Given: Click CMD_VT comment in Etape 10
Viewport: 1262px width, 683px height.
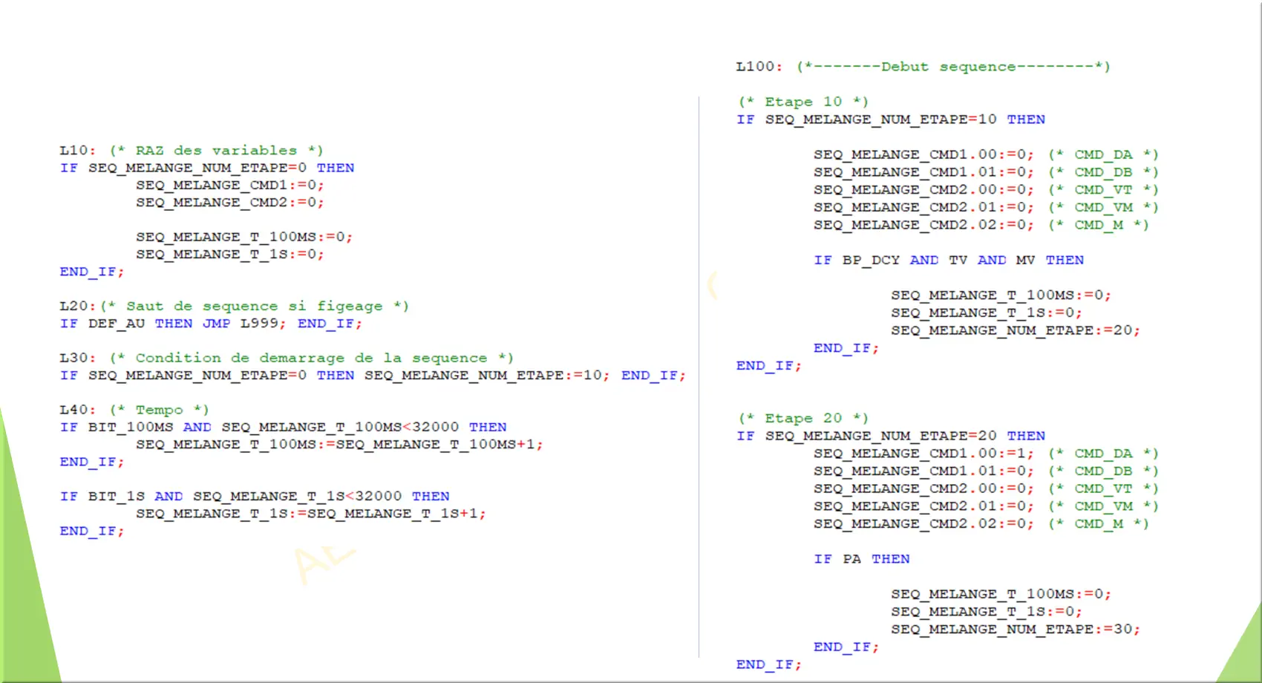Looking at the screenshot, I should click(1103, 190).
